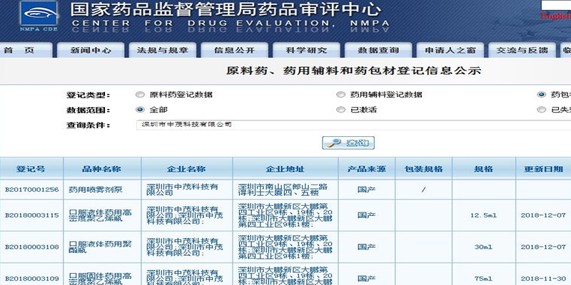The width and height of the screenshot is (571, 285).
Task: Select the 药包材 radio button
Action: pos(542,95)
